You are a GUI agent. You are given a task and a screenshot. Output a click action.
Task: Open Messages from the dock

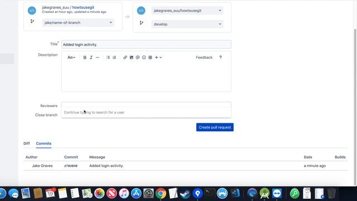pyautogui.click(x=13, y=194)
